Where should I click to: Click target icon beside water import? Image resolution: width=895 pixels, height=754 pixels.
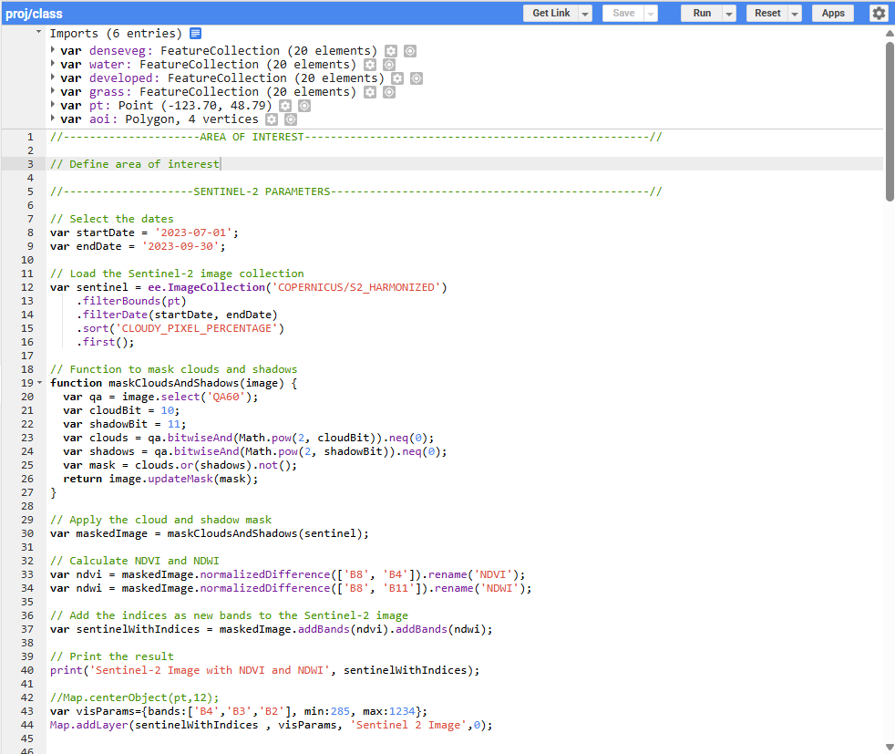(x=388, y=65)
